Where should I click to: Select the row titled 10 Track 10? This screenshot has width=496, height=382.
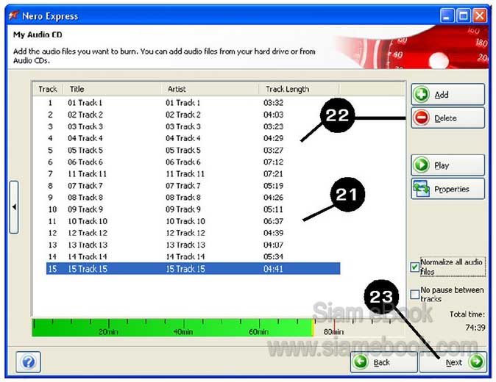[x=194, y=221]
